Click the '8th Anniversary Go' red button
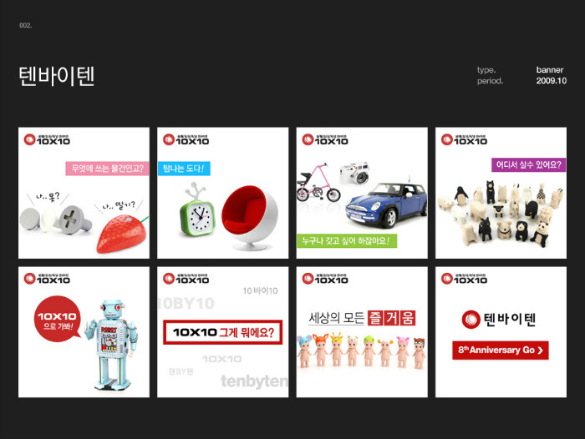Screen dimensions: 585x439 [x=501, y=350]
